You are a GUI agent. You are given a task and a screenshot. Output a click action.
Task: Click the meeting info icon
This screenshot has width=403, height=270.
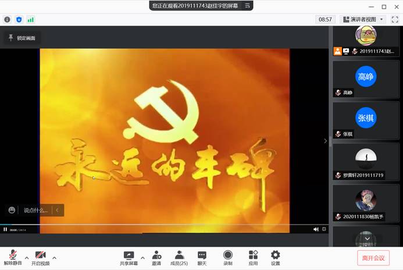coord(8,19)
